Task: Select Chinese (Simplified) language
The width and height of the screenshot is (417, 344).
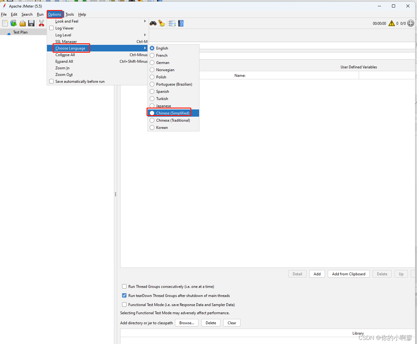Action: pyautogui.click(x=173, y=113)
